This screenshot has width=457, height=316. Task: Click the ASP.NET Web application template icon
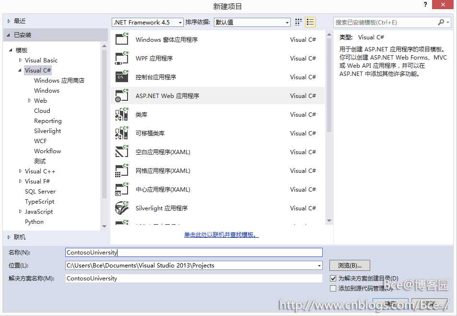pyautogui.click(x=122, y=96)
